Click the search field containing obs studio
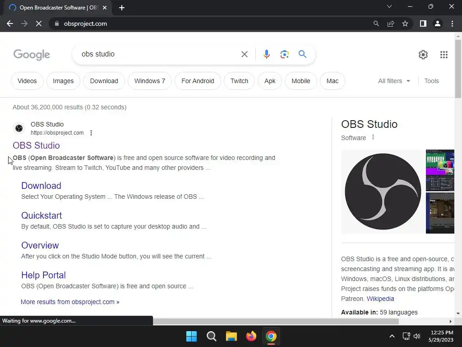 click(x=159, y=54)
